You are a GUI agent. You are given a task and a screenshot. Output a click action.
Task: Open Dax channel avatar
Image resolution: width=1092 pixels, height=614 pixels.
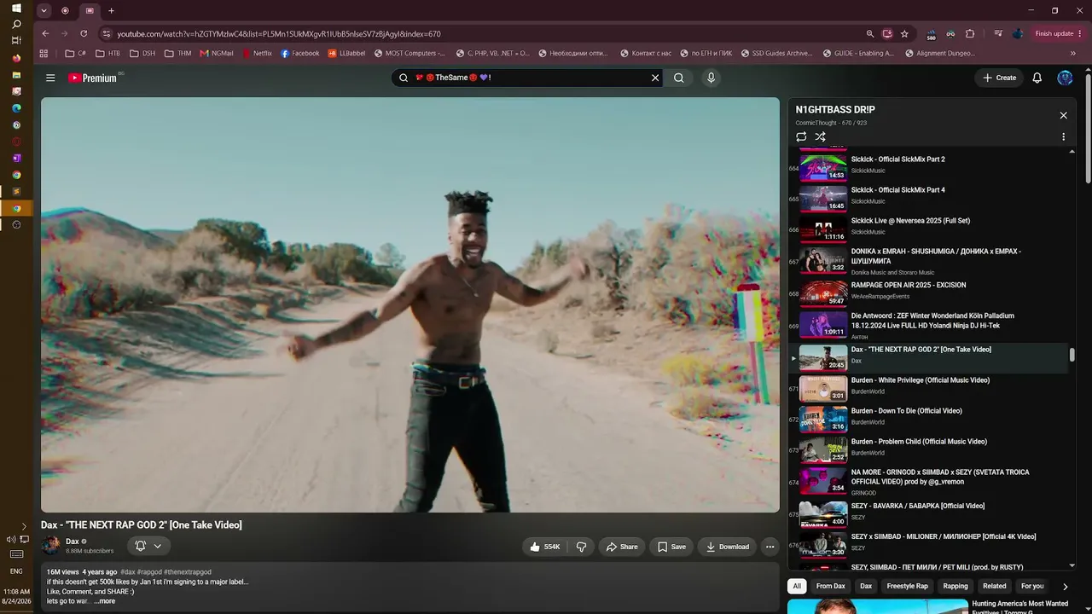point(51,545)
